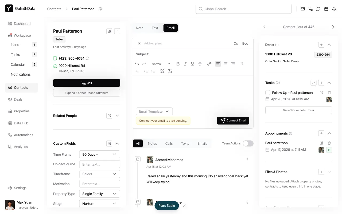The image size is (342, 214).
Task: Center-align the email text
Action: (x=226, y=64)
